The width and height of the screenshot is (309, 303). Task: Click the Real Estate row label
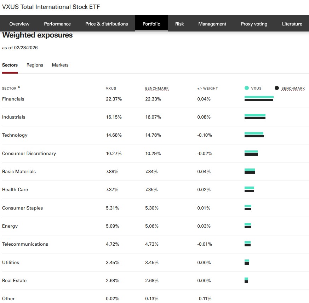[x=14, y=281]
